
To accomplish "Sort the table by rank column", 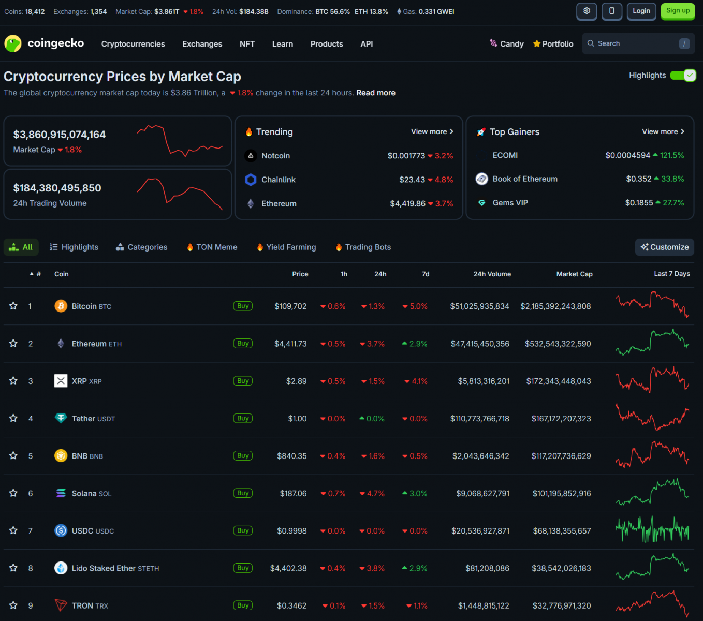I will (x=36, y=274).
